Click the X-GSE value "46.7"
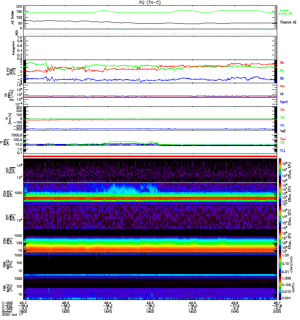Viewport: 300px width, 320px height. point(277,303)
